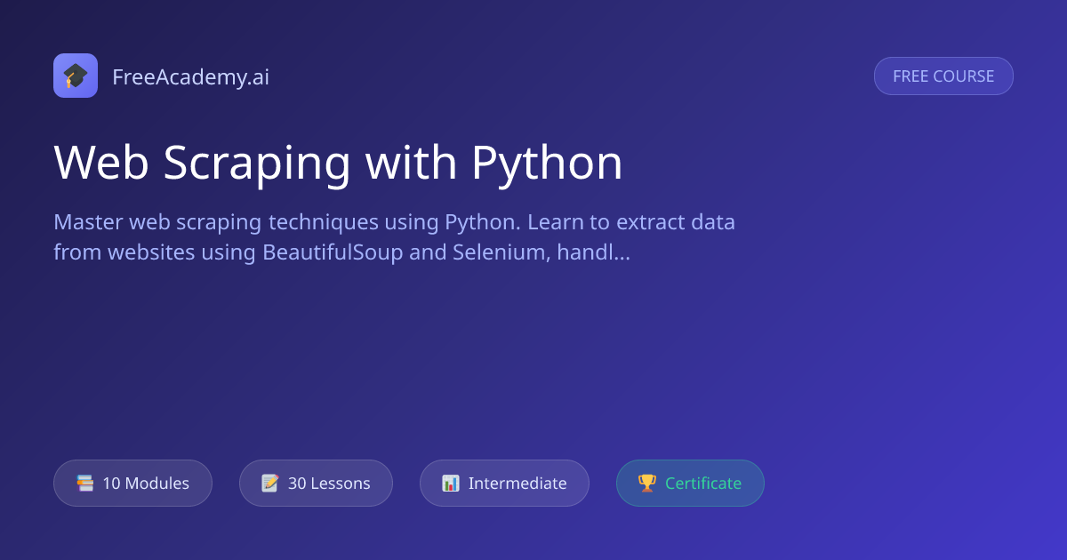Click the books icon beside 10 Modules

(x=85, y=484)
